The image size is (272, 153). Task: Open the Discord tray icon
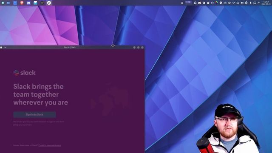click(199, 3)
